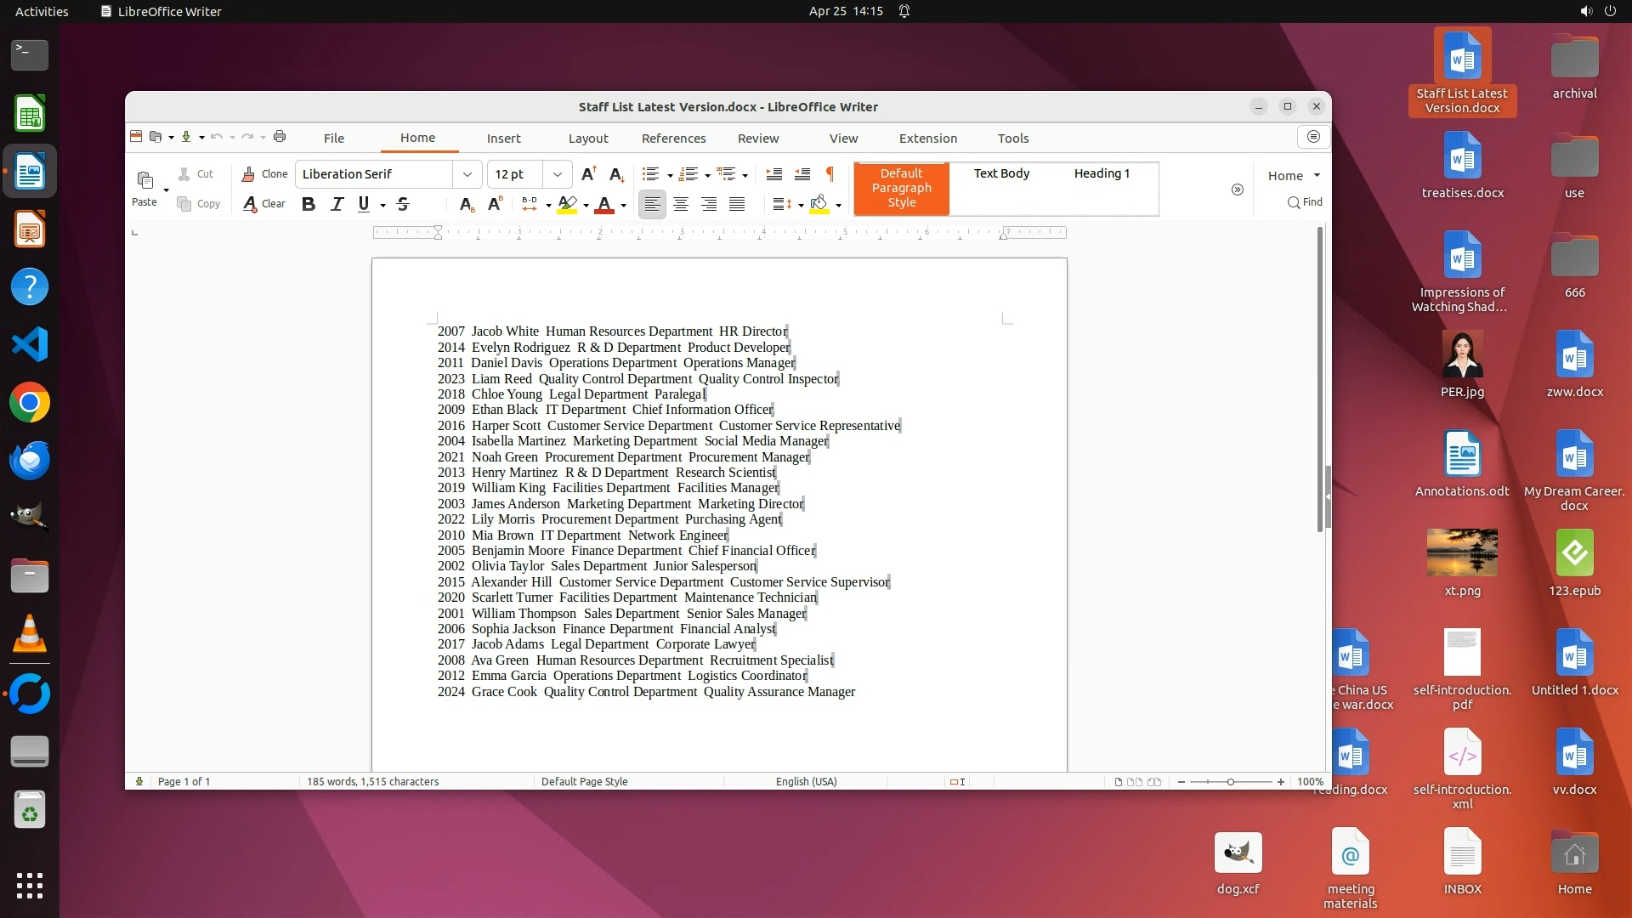Screen dimensions: 1632x918
Task: Open the font name dropdown arrow
Action: click(467, 174)
